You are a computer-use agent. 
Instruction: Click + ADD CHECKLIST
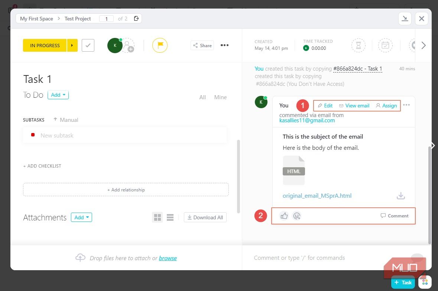pyautogui.click(x=42, y=166)
